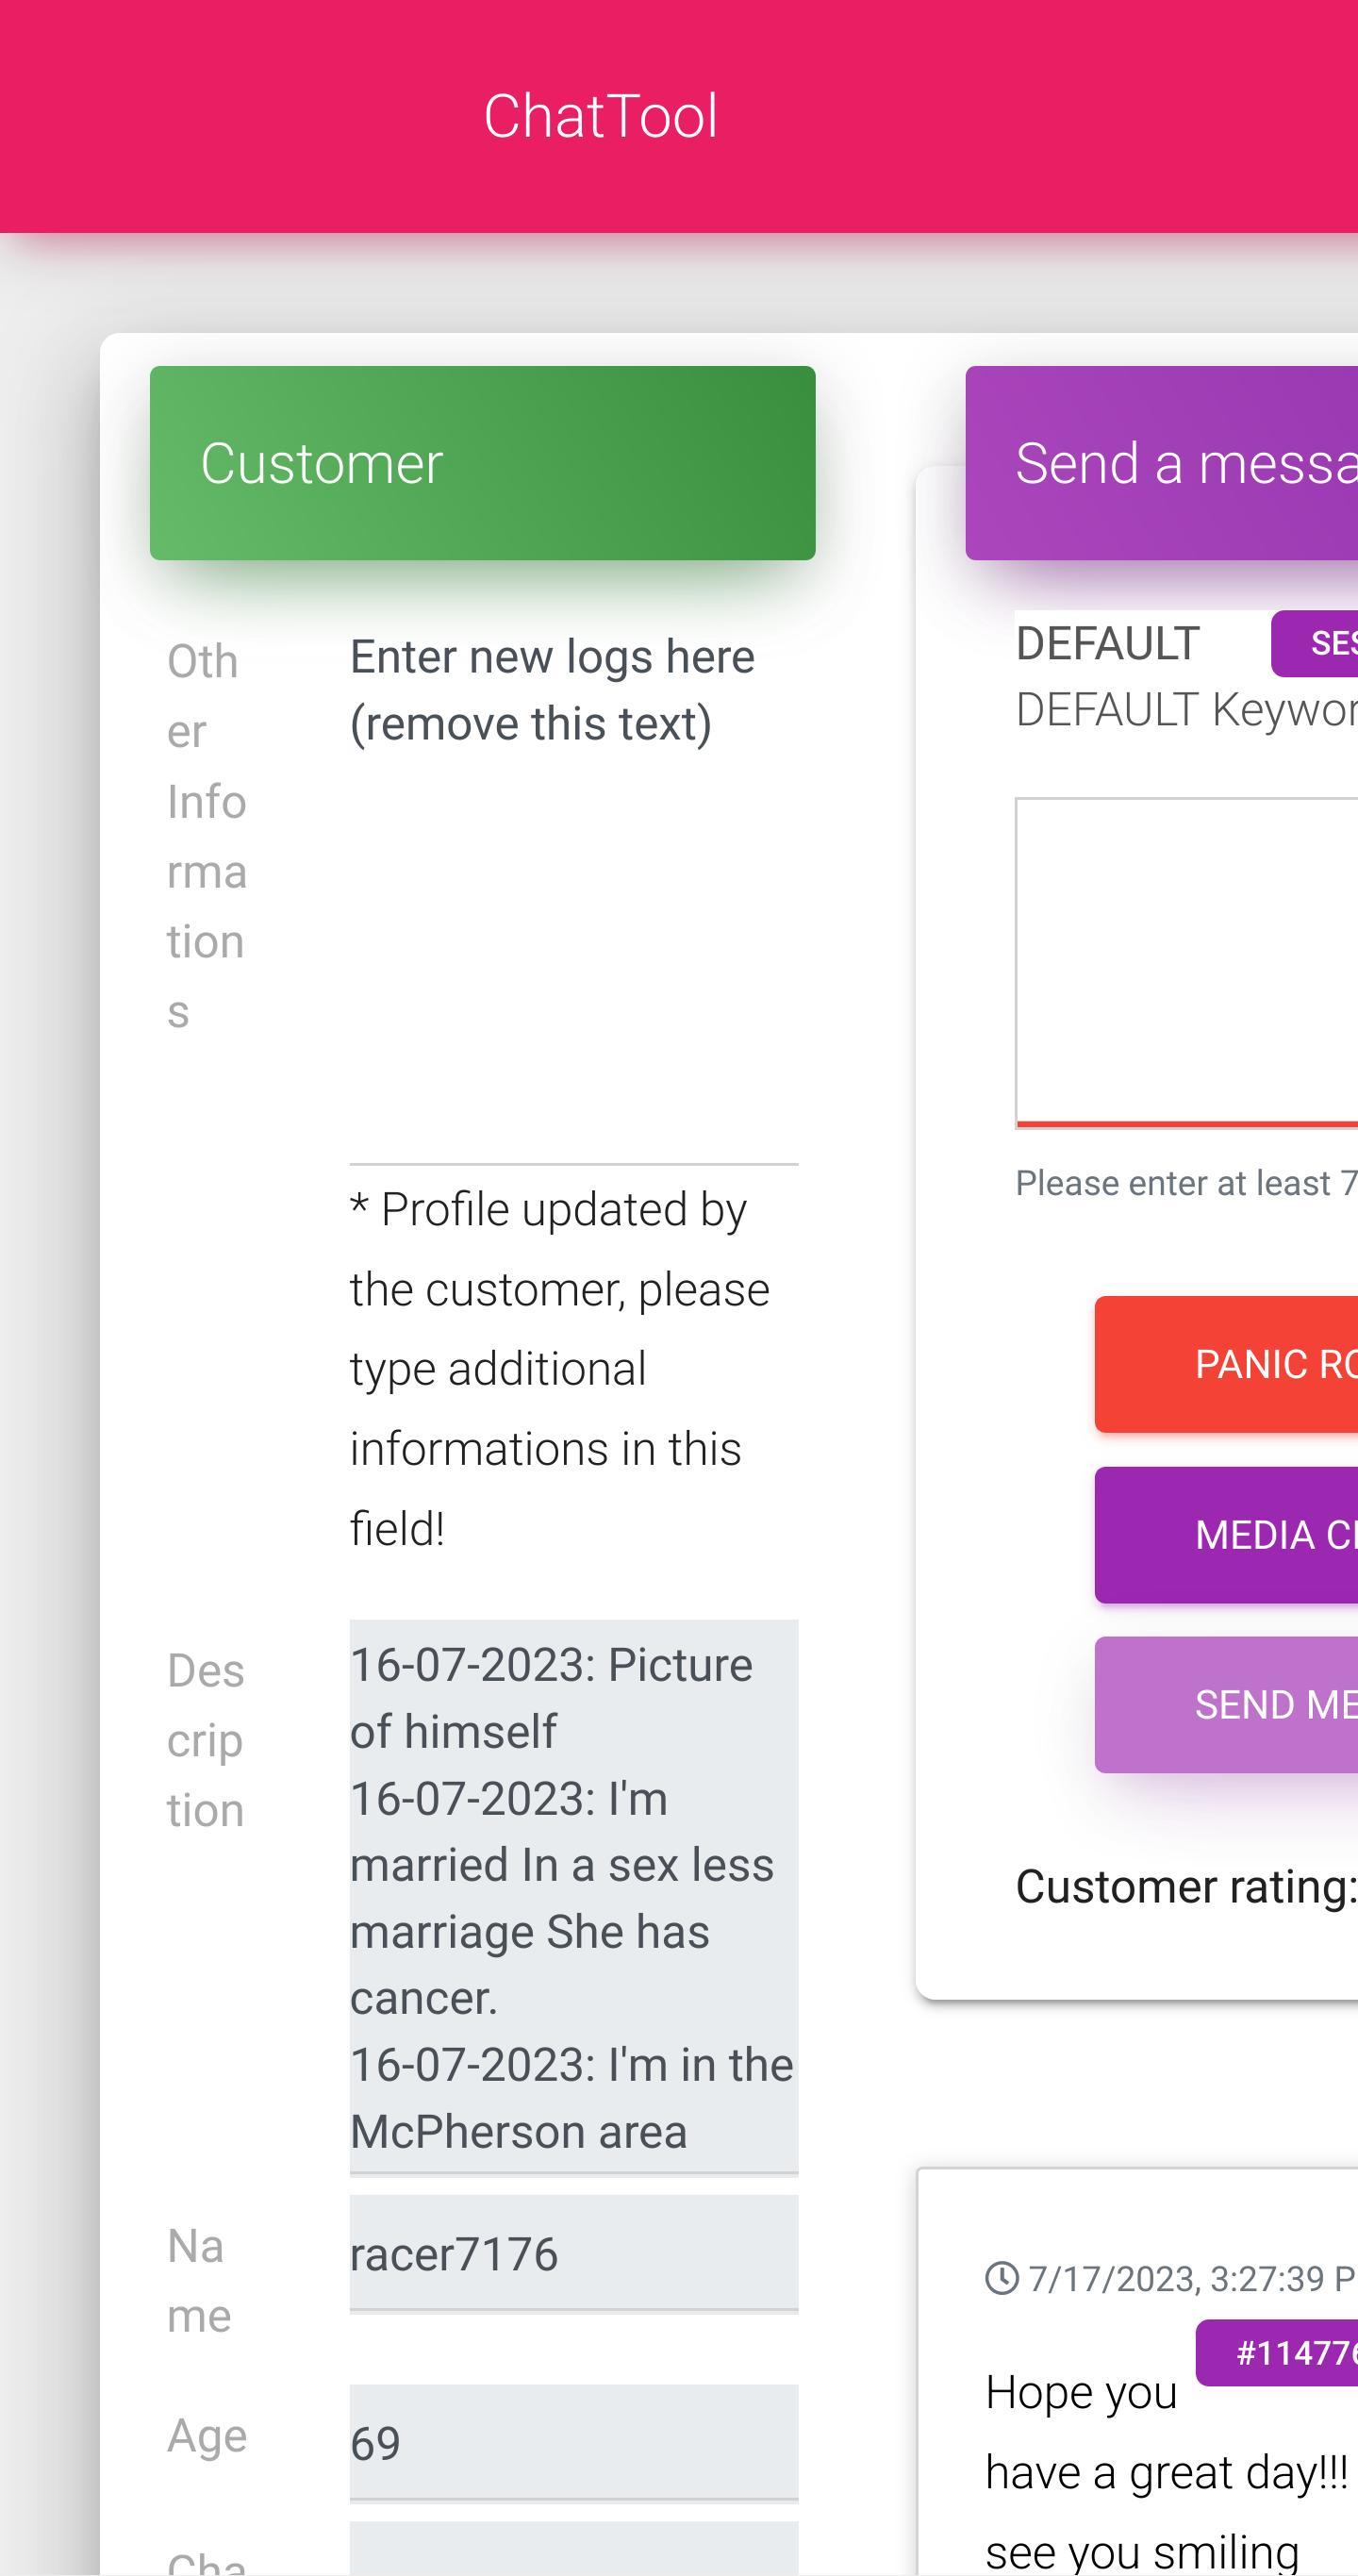
Task: Click the ChatTool title in the header
Action: click(x=600, y=116)
